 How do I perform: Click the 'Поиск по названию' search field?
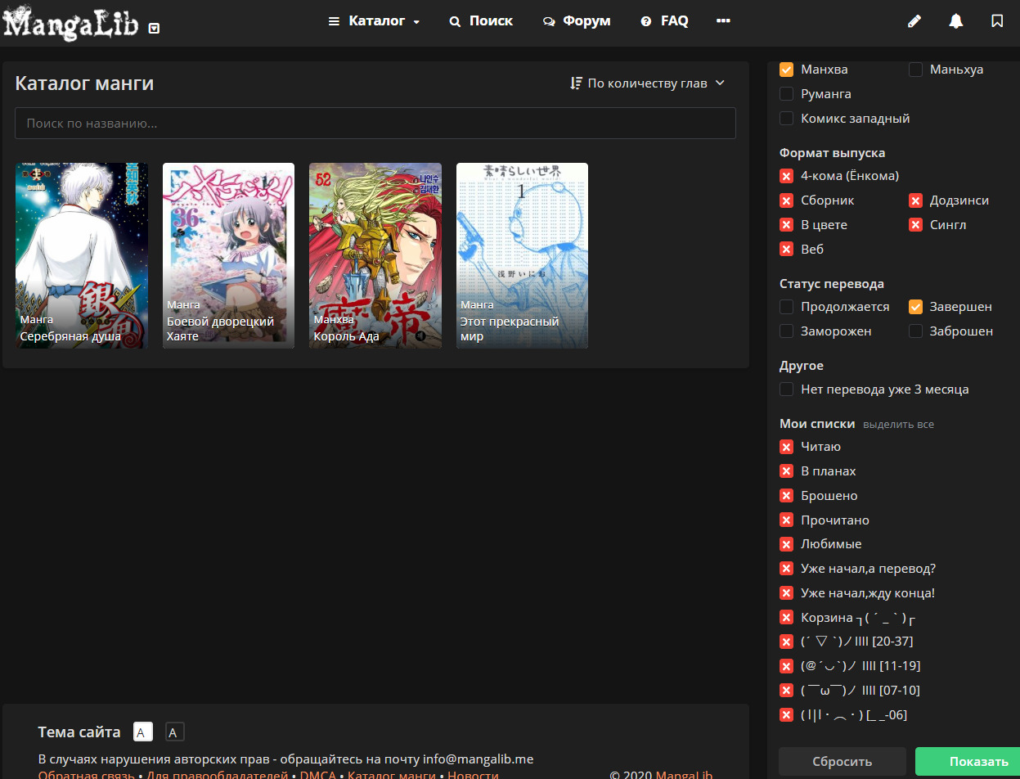[x=375, y=124]
